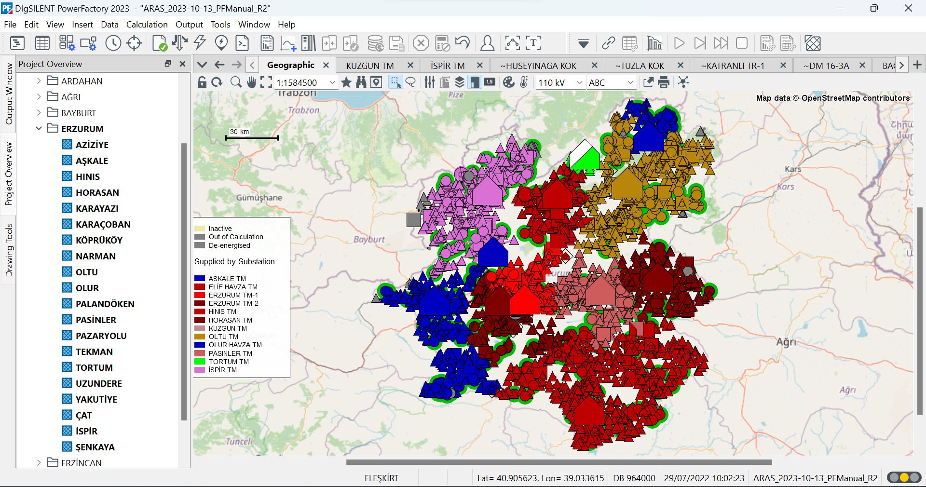This screenshot has width=926, height=487.
Task: Select the magnifier zoom tool
Action: [x=236, y=82]
